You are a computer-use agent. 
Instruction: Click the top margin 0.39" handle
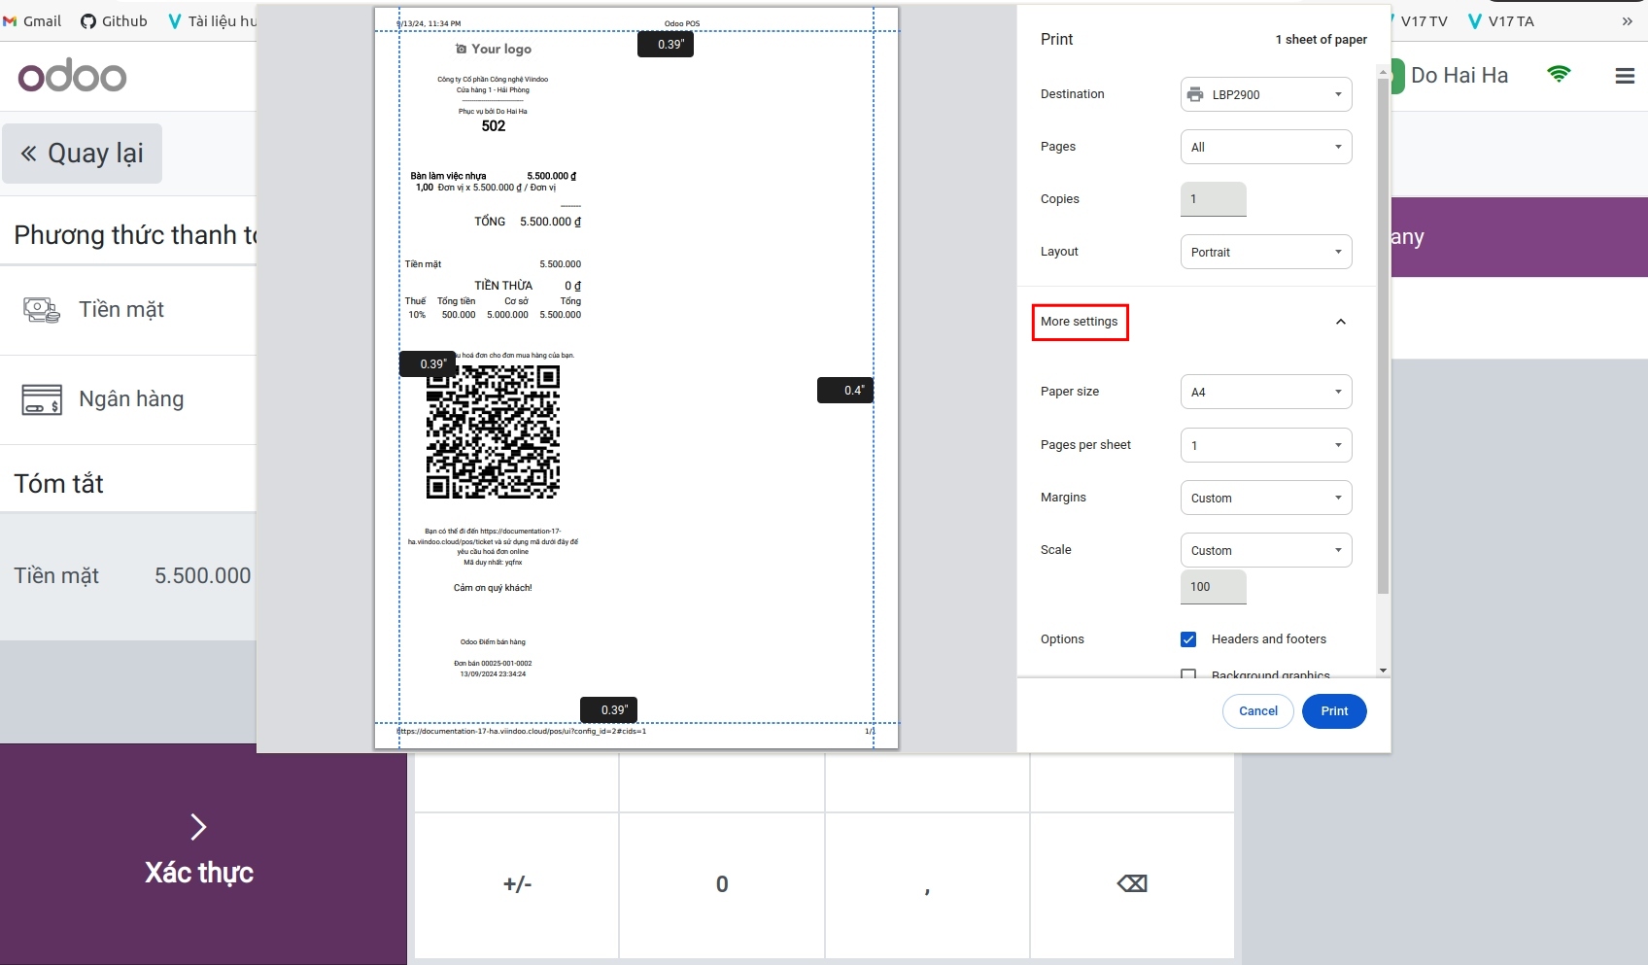[666, 44]
